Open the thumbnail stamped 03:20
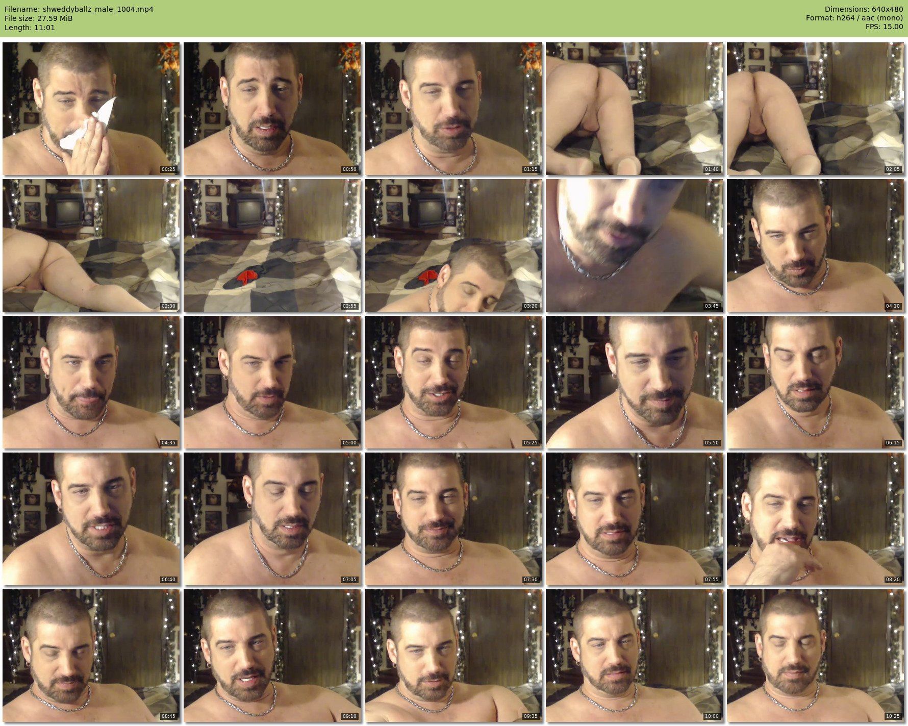The image size is (908, 726). pyautogui.click(x=453, y=245)
